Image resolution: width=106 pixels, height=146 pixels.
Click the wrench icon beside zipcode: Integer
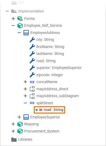click(32, 75)
